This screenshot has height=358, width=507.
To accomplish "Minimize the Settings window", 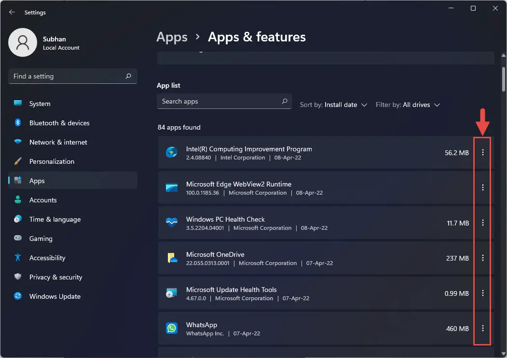I will tap(451, 8).
